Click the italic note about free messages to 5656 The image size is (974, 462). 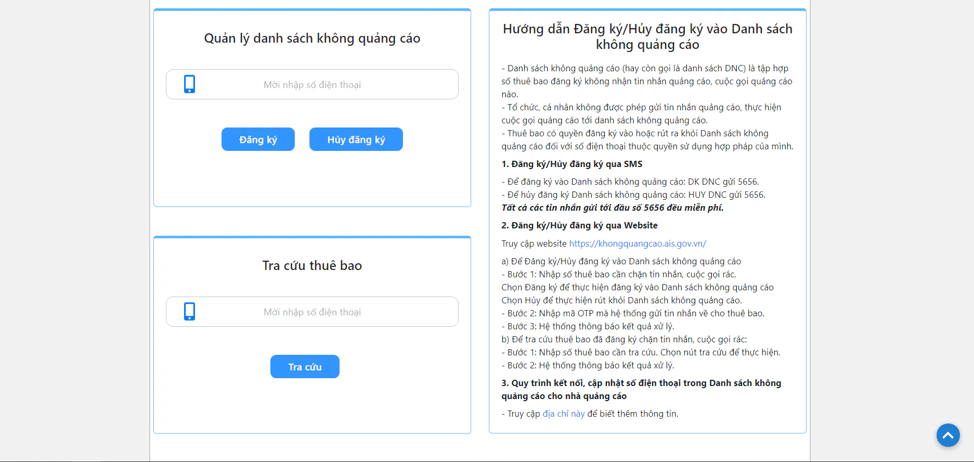(613, 208)
